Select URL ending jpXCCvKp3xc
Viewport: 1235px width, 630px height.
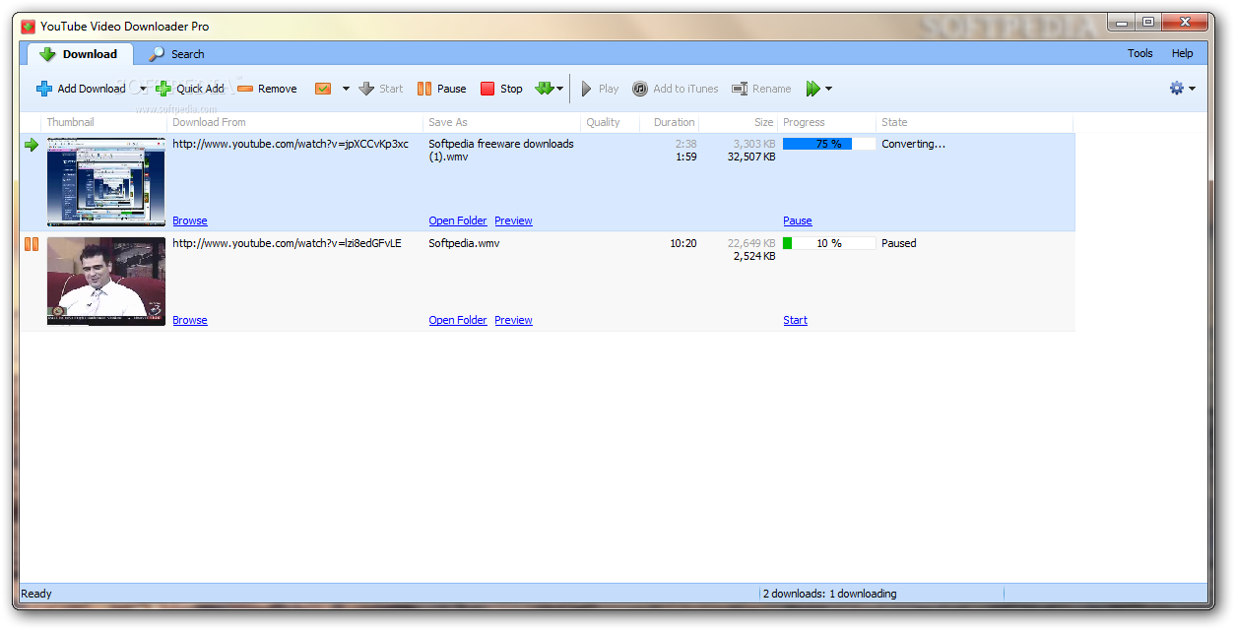click(291, 144)
